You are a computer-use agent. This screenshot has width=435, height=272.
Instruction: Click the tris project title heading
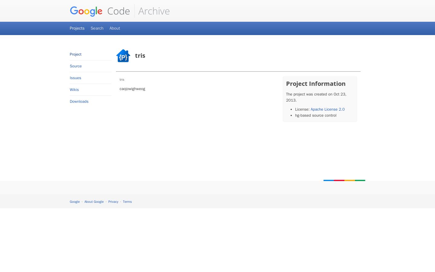tap(140, 56)
